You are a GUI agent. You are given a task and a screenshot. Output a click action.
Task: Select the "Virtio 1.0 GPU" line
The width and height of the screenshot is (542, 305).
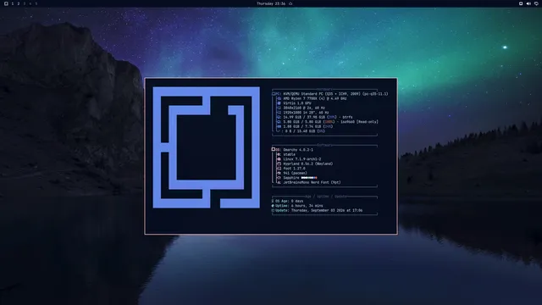(297, 103)
